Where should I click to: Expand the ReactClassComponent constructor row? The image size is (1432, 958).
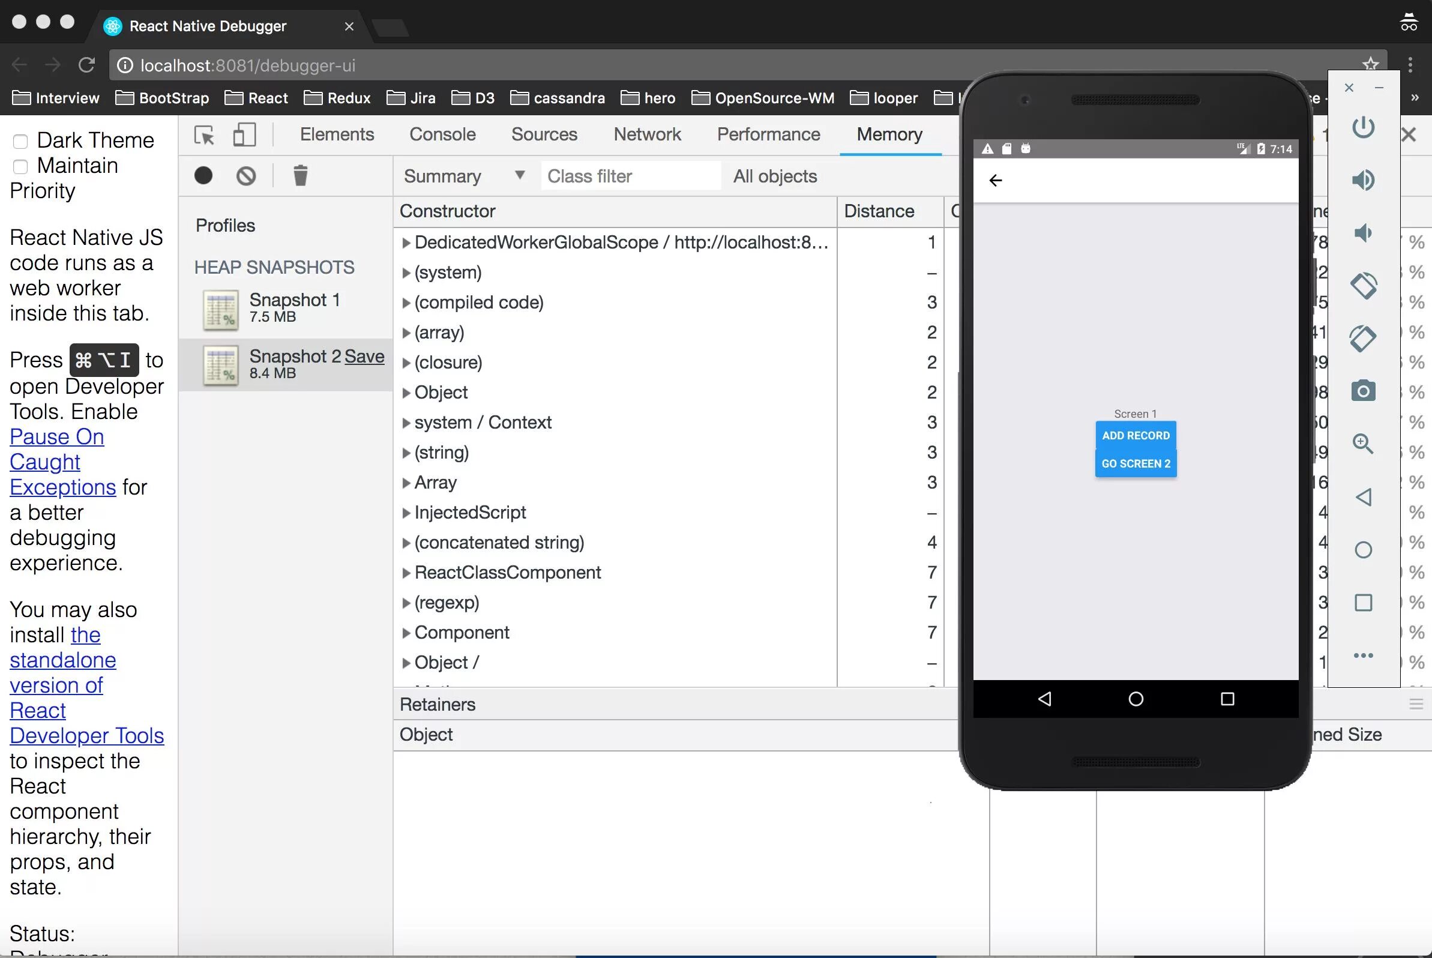[406, 573]
